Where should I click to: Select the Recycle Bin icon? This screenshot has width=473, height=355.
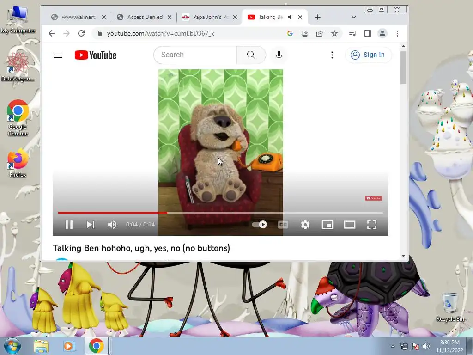pyautogui.click(x=450, y=307)
